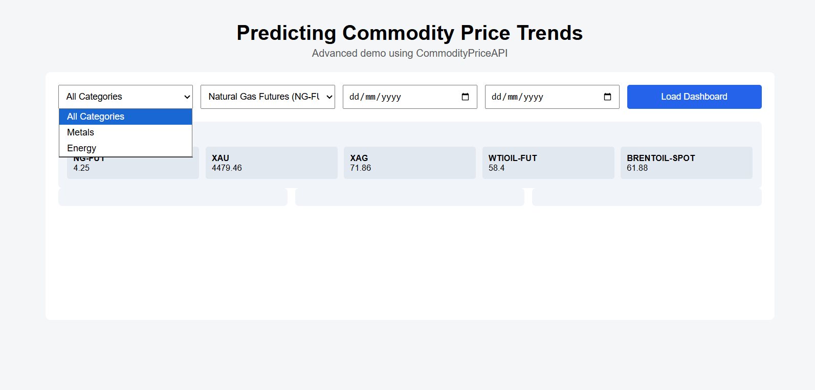Click the Advanced demo CommodityPriceAPI subtitle

(409, 53)
